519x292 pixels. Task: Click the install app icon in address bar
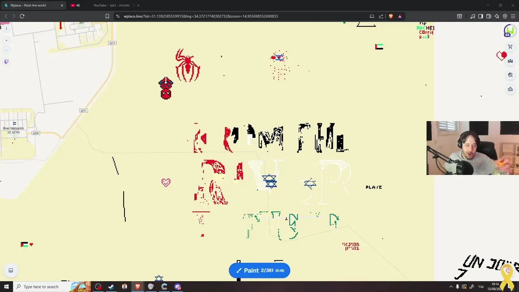tap(372, 16)
